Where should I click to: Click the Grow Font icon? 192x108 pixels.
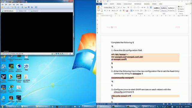(119, 7)
